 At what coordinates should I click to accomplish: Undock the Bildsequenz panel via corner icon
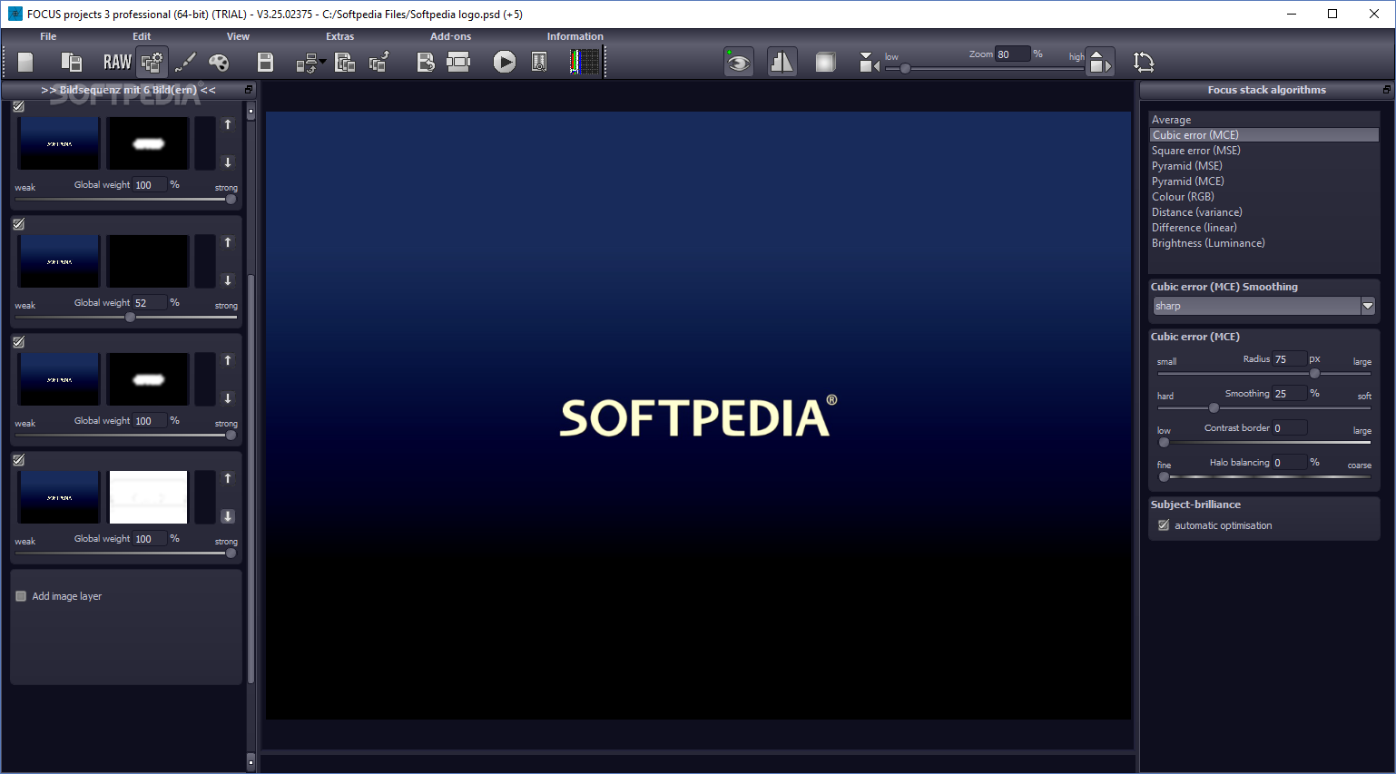point(249,90)
